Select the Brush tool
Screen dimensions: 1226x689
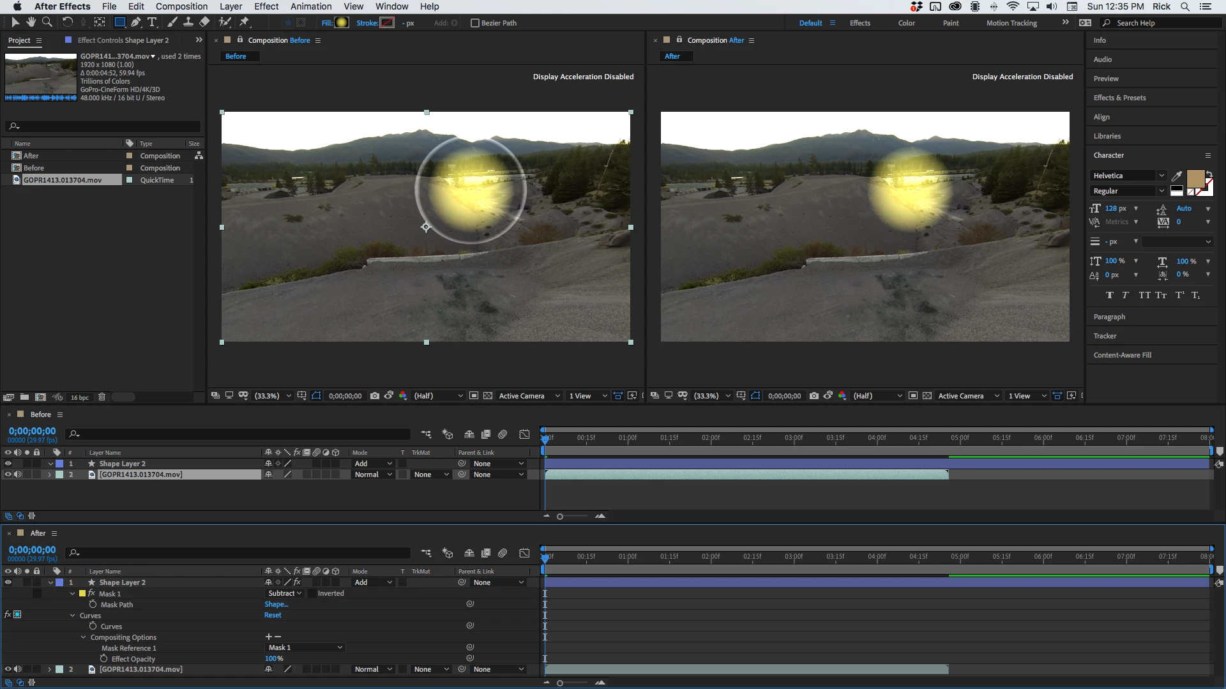(x=172, y=22)
